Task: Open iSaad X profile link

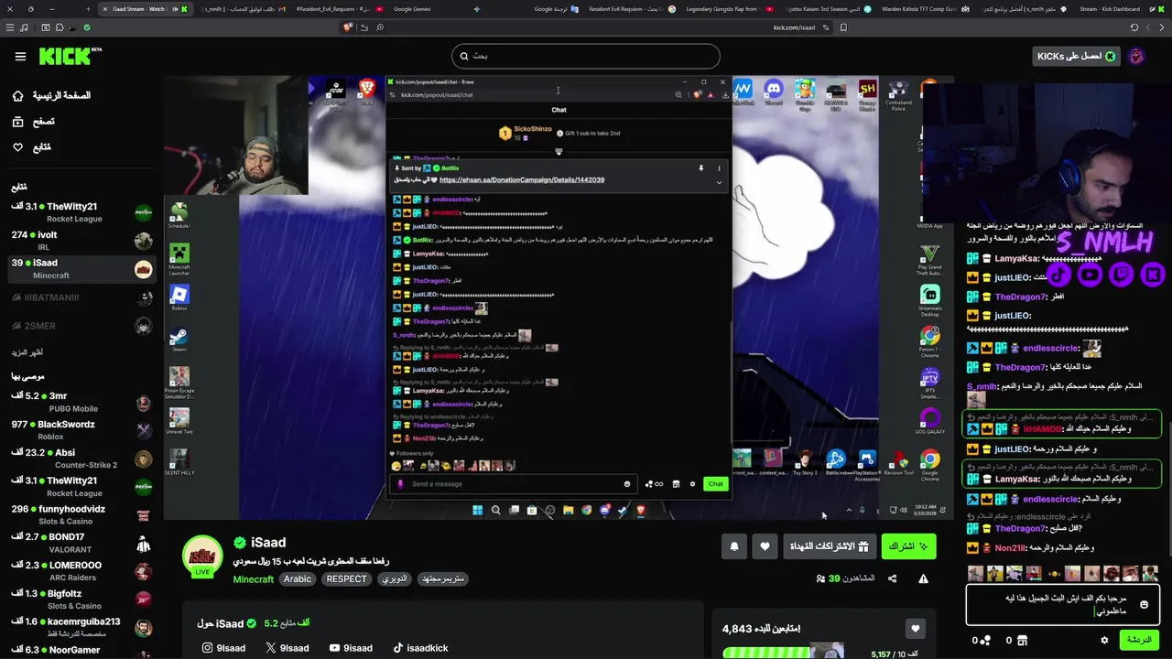Action: tap(287, 648)
